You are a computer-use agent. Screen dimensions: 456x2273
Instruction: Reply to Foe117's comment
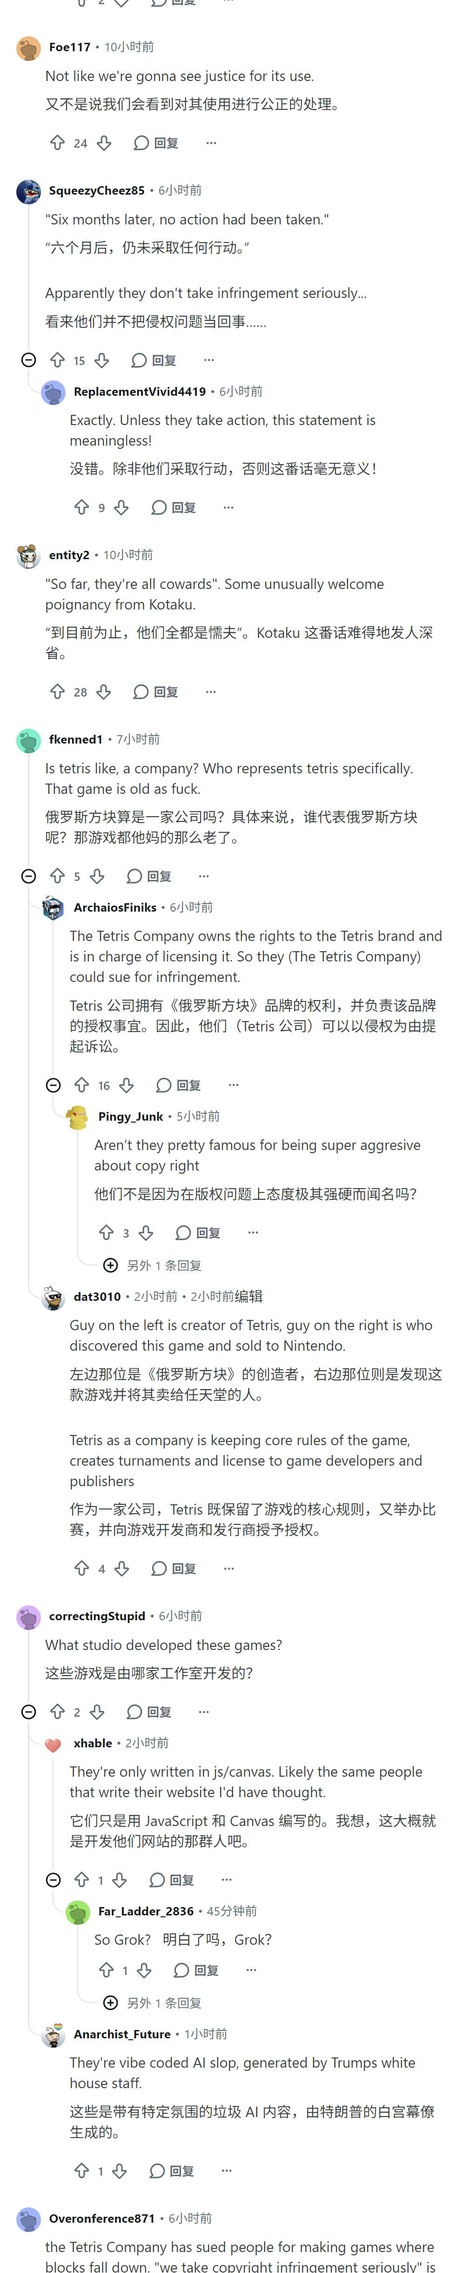(x=156, y=143)
